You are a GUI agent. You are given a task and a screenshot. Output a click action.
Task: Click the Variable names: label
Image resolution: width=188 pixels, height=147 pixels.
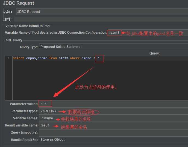tap(26, 118)
